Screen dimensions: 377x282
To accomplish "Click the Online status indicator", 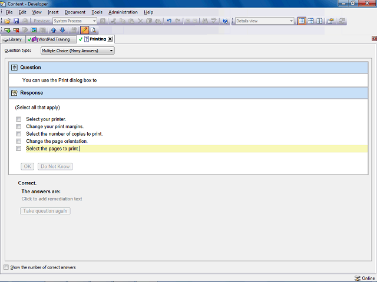I will pos(365,278).
